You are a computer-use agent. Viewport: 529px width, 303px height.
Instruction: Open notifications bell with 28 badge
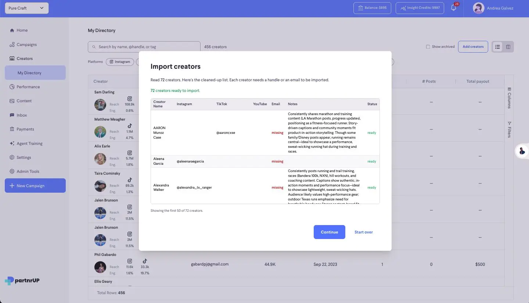click(454, 8)
